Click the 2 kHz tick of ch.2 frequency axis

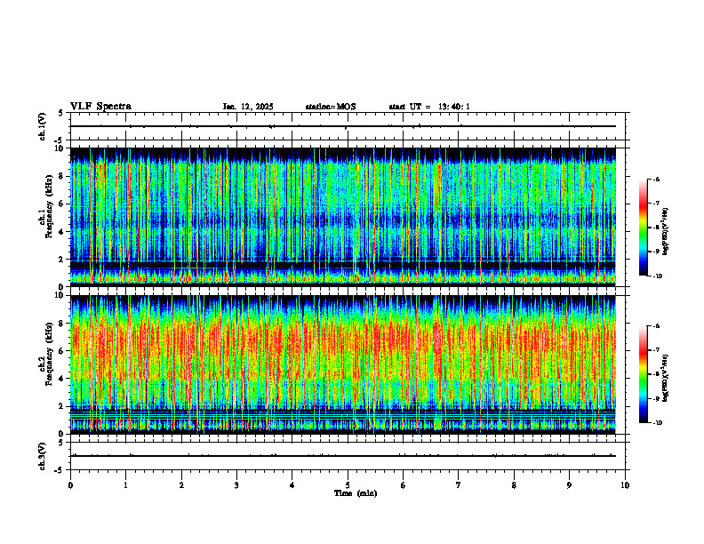pos(62,406)
